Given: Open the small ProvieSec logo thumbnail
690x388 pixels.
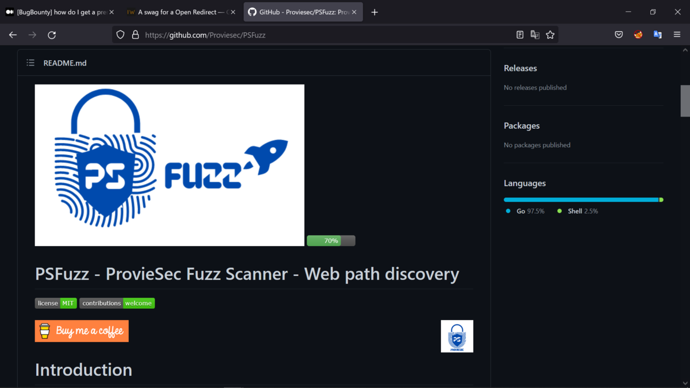Looking at the screenshot, I should pos(457,336).
